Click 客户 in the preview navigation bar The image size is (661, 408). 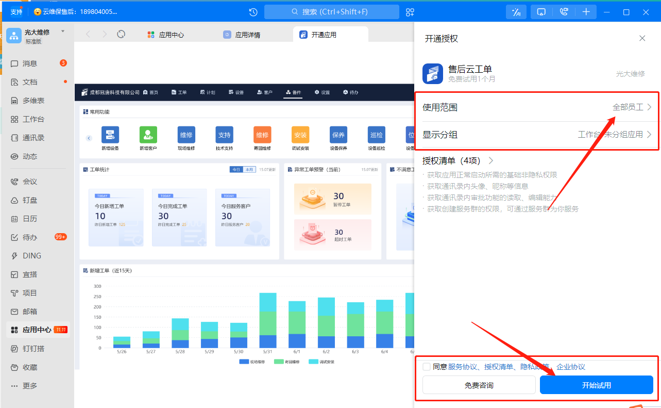[x=264, y=92]
